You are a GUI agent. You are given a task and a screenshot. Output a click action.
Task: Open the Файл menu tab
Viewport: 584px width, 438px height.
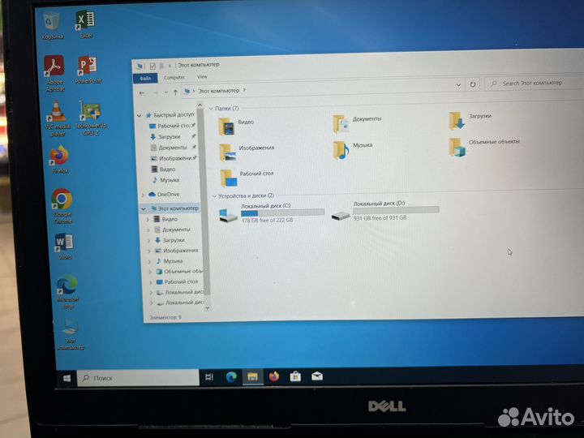[x=146, y=78]
